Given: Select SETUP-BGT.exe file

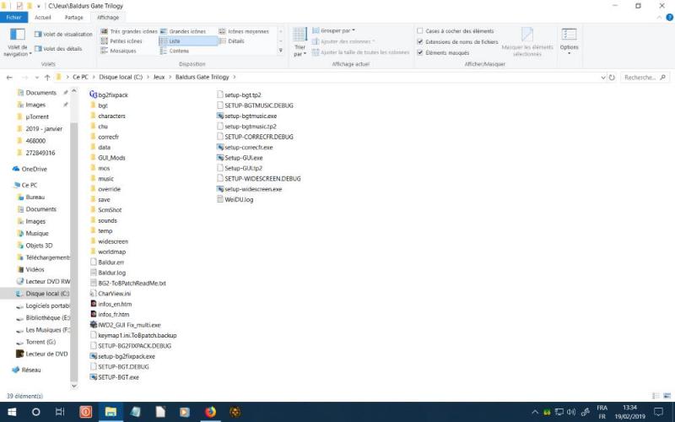Looking at the screenshot, I should click(115, 377).
